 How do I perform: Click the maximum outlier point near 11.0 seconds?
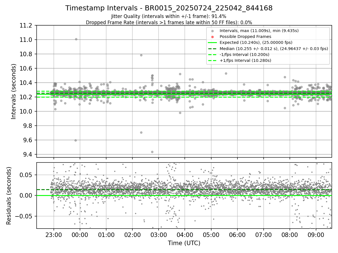click(x=76, y=39)
